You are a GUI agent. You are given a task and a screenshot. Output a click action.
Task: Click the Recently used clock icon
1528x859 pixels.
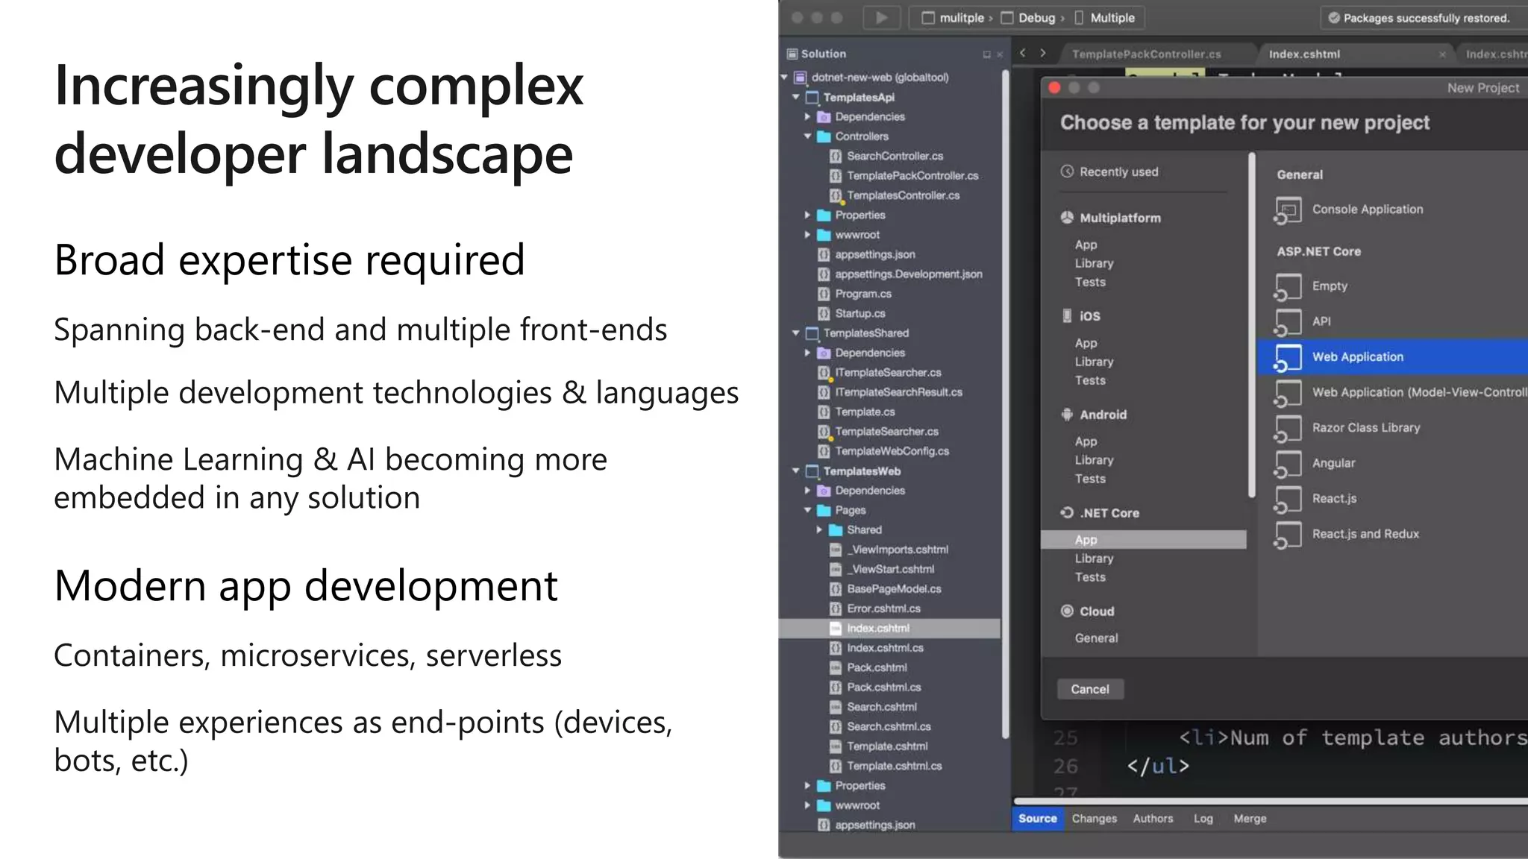tap(1067, 172)
